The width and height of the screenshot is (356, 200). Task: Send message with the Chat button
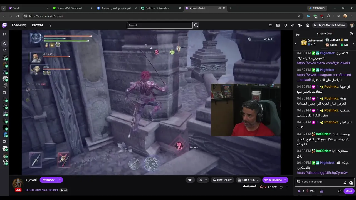[349, 191]
